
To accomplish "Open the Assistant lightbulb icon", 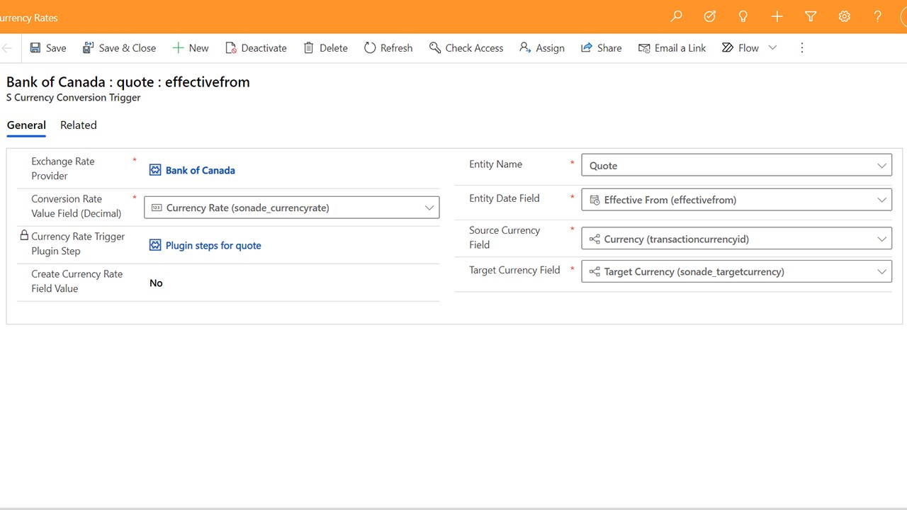I will pyautogui.click(x=743, y=16).
